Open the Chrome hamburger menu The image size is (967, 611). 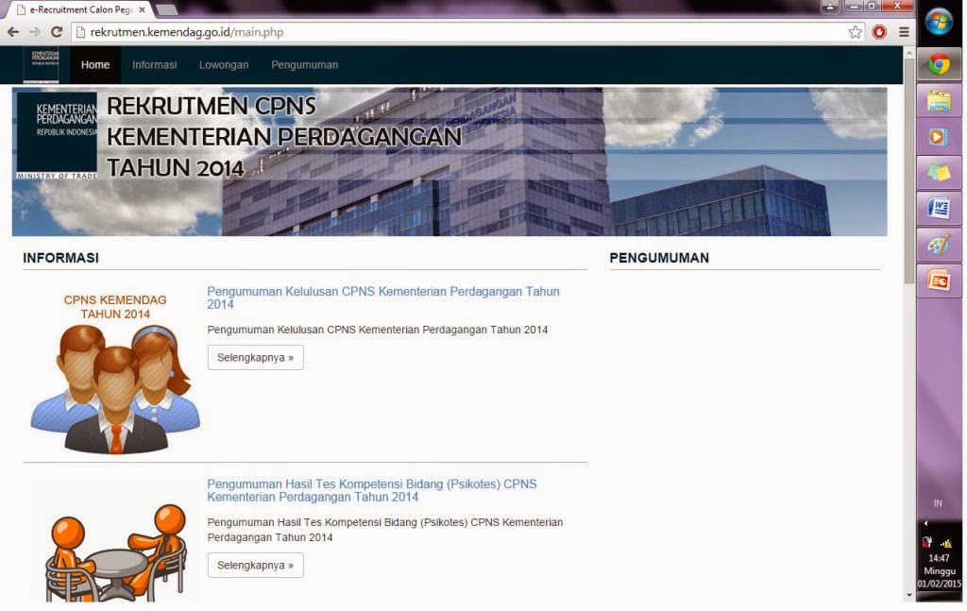[904, 32]
